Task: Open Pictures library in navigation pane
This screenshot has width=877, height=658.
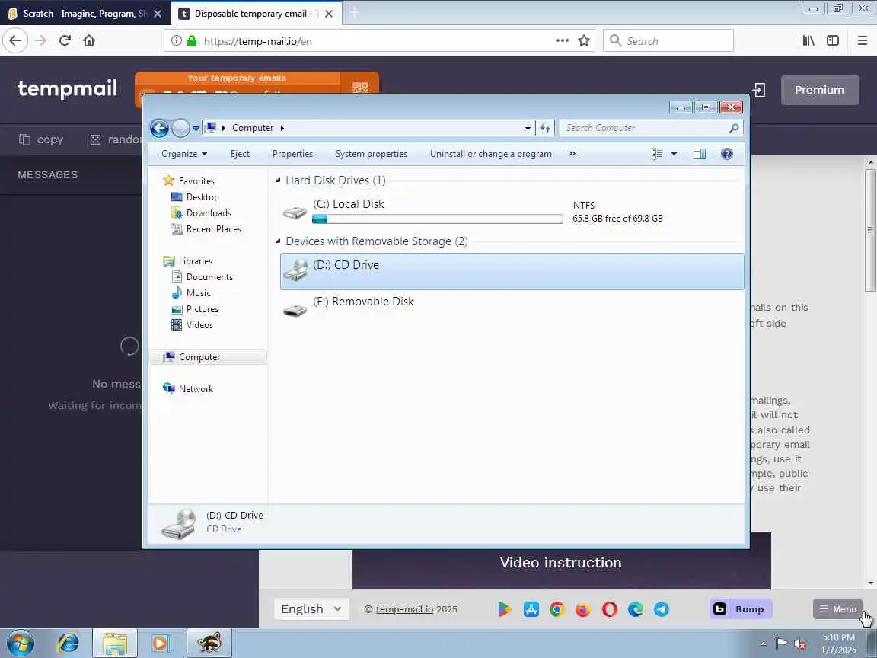Action: click(x=202, y=309)
